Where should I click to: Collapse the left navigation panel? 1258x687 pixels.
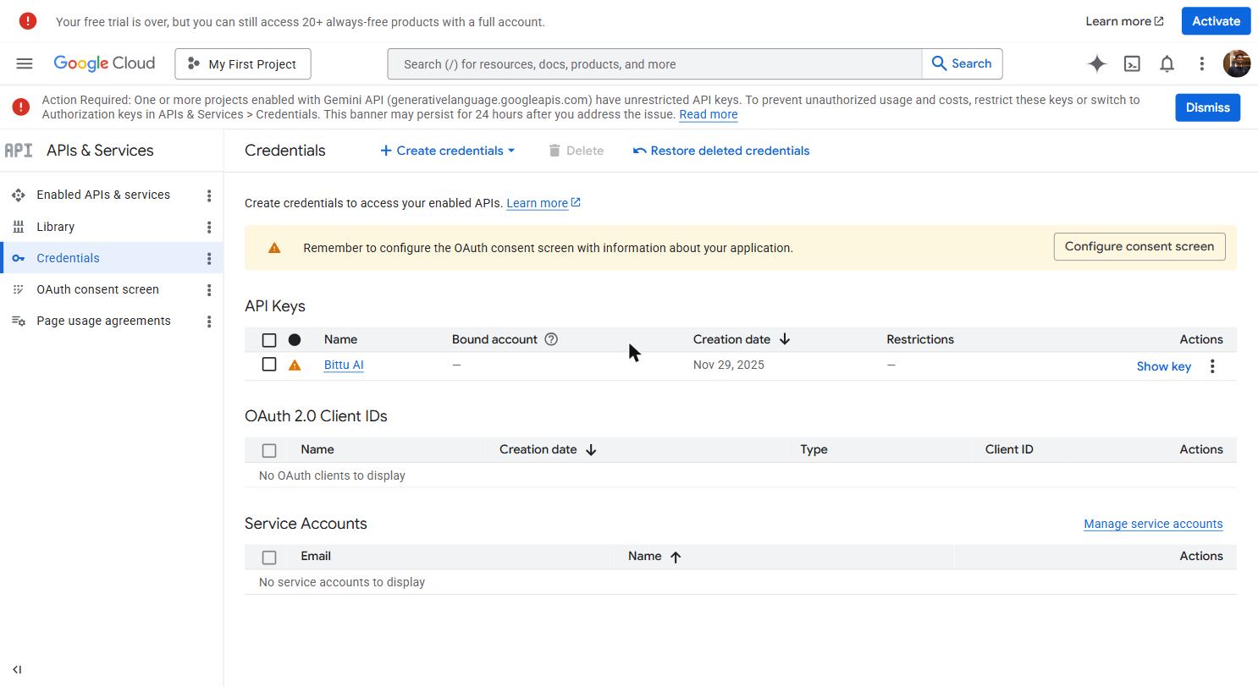[17, 669]
